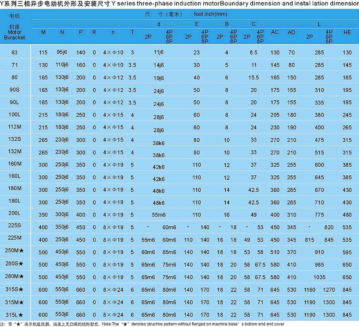The image size is (359, 327).
Task: Click the 1035 length value cell
Action: coord(319,277)
